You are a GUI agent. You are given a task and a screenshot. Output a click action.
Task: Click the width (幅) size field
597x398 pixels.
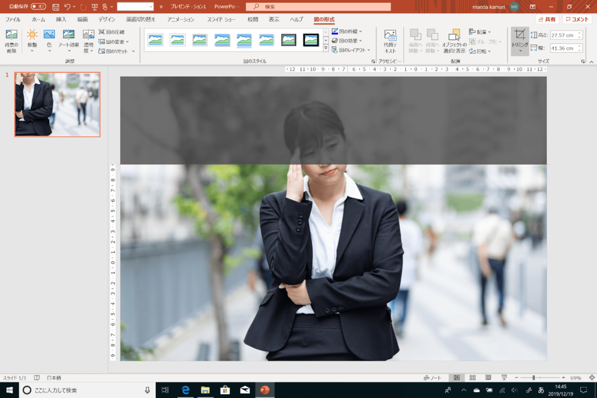[x=563, y=48]
